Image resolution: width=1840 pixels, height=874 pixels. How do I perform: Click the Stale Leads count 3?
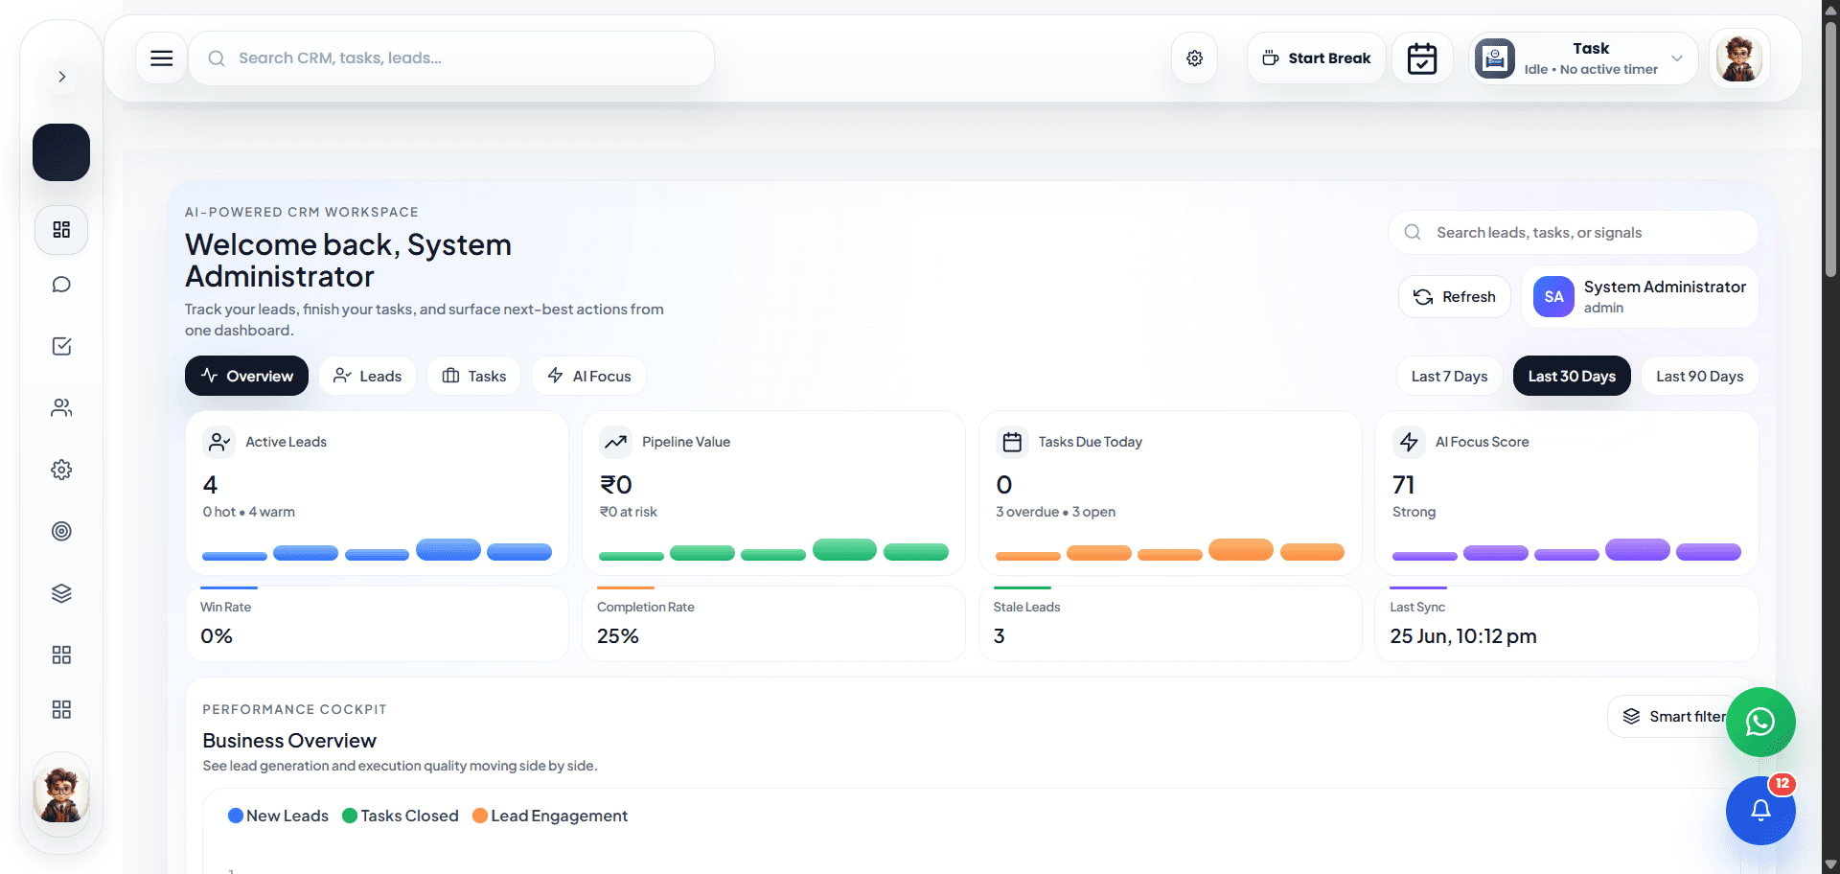tap(1000, 636)
